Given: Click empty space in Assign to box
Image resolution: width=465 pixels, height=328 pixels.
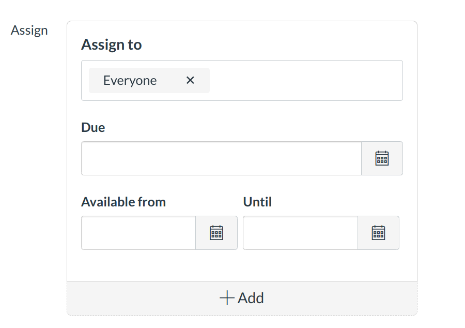Looking at the screenshot, I should tap(305, 80).
